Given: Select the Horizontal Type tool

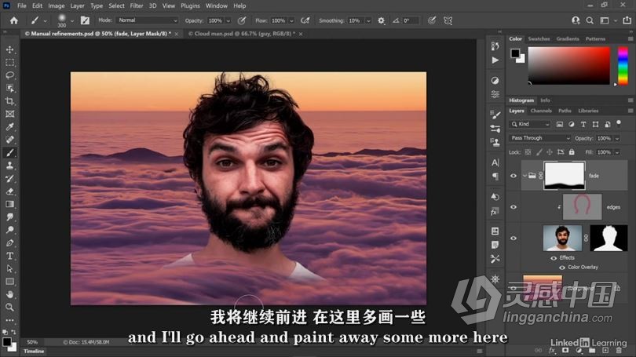Looking at the screenshot, I should pos(9,256).
